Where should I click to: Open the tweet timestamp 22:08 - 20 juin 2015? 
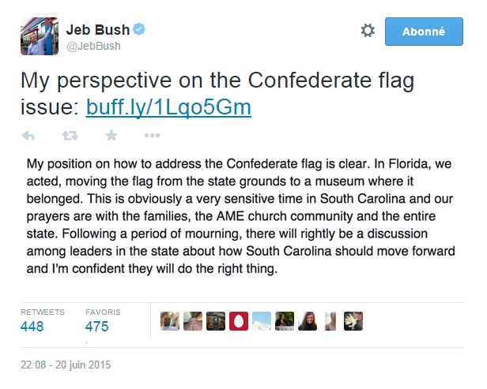(66, 365)
